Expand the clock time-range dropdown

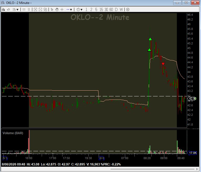tap(81, 10)
